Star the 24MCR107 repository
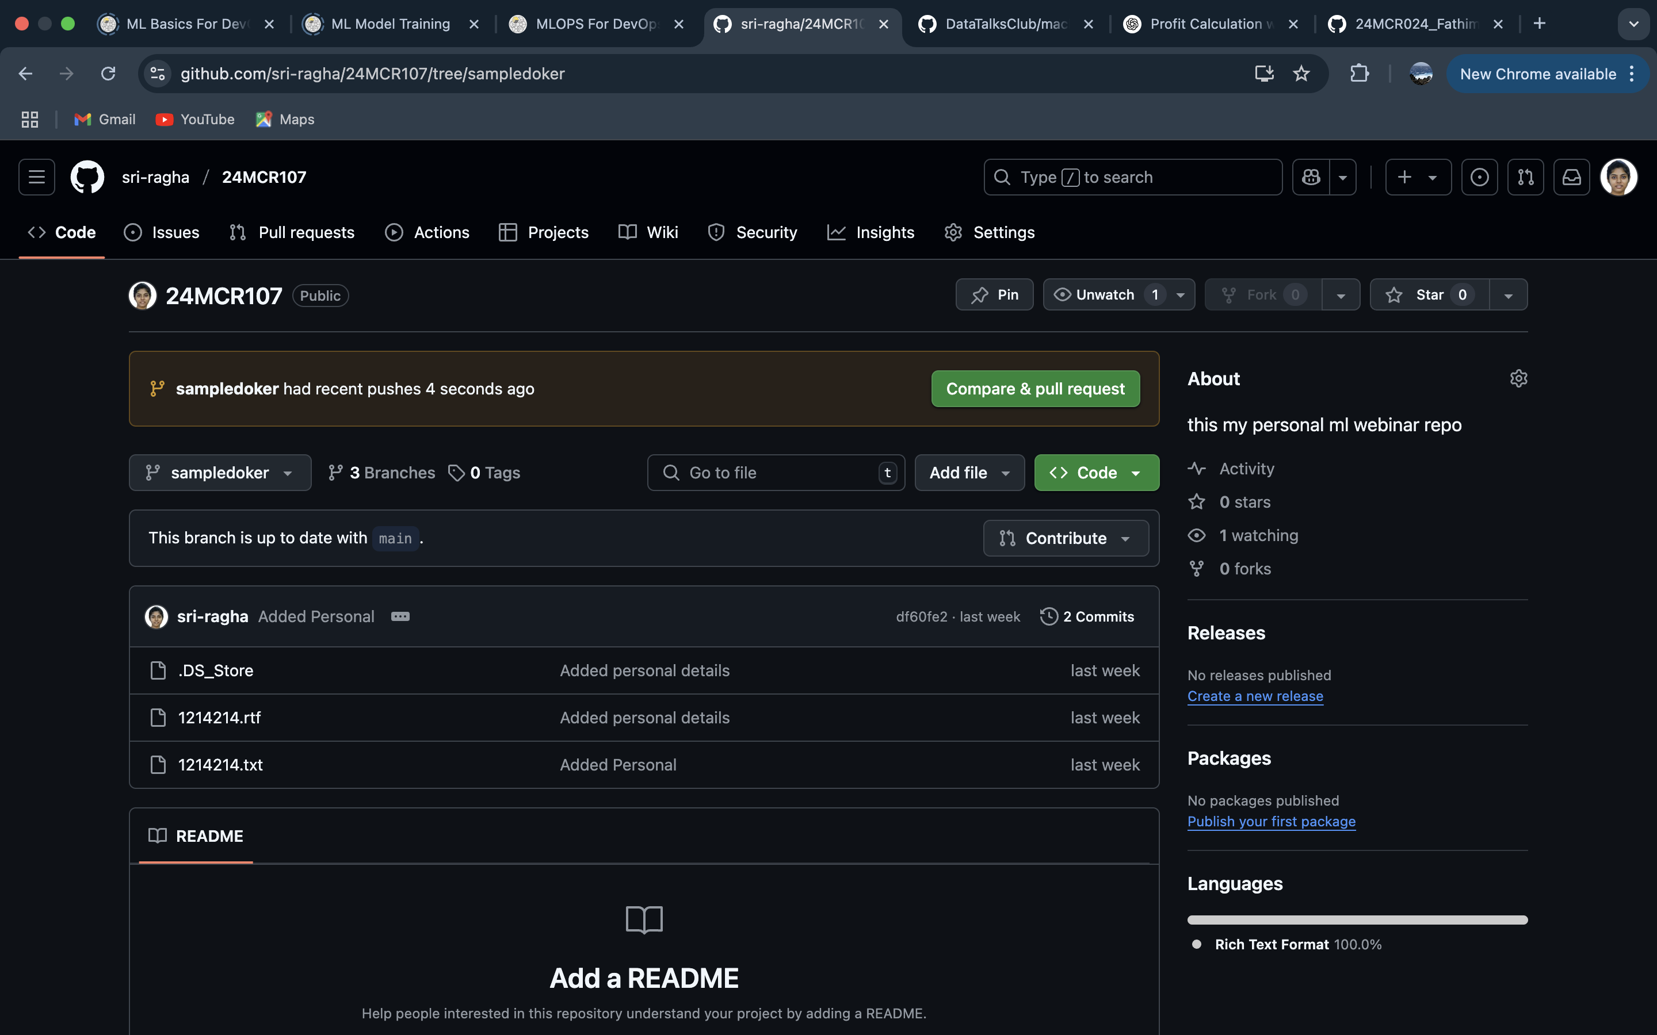This screenshot has height=1035, width=1657. click(x=1430, y=295)
